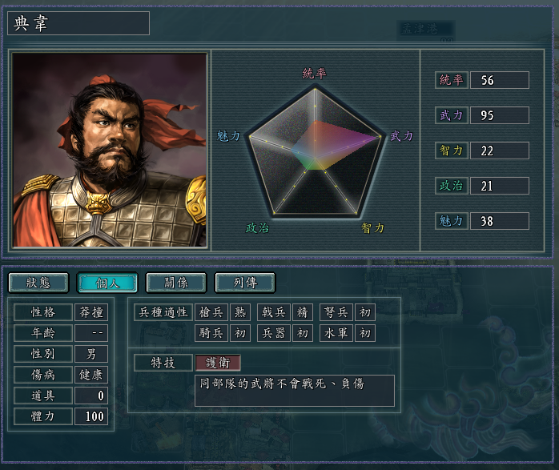Click the 統率 stat label

click(x=452, y=80)
